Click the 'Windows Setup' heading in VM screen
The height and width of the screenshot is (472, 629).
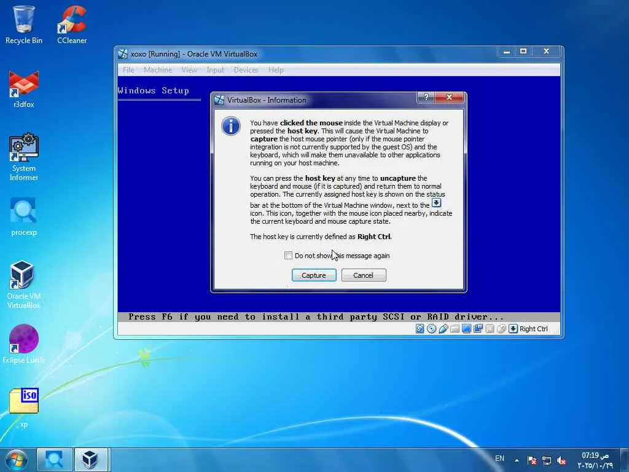point(153,91)
